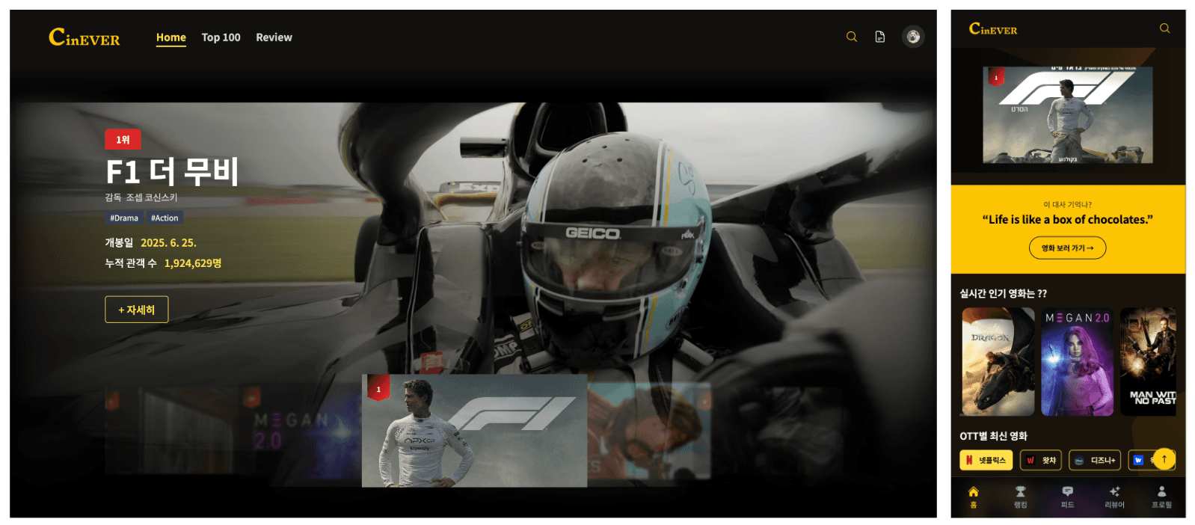Select the F1 thumbnail in desktop carousel

(475, 431)
